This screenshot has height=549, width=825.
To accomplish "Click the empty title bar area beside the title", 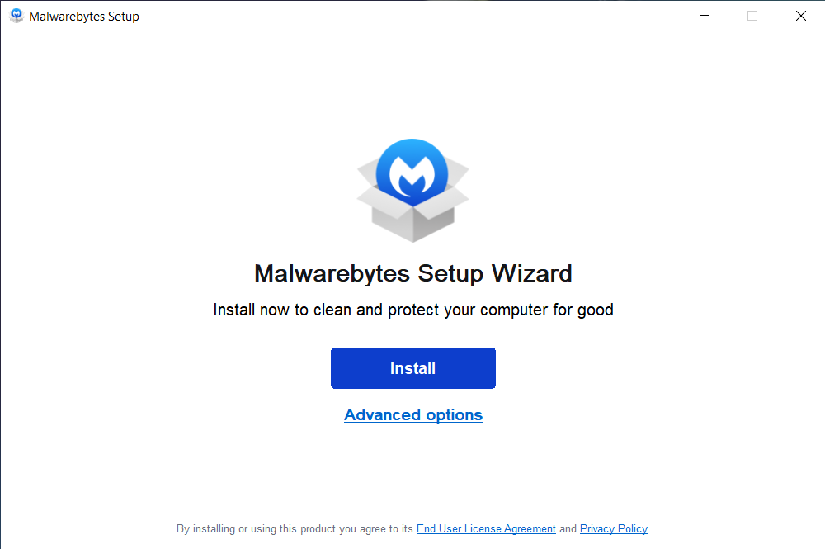I will (x=412, y=16).
